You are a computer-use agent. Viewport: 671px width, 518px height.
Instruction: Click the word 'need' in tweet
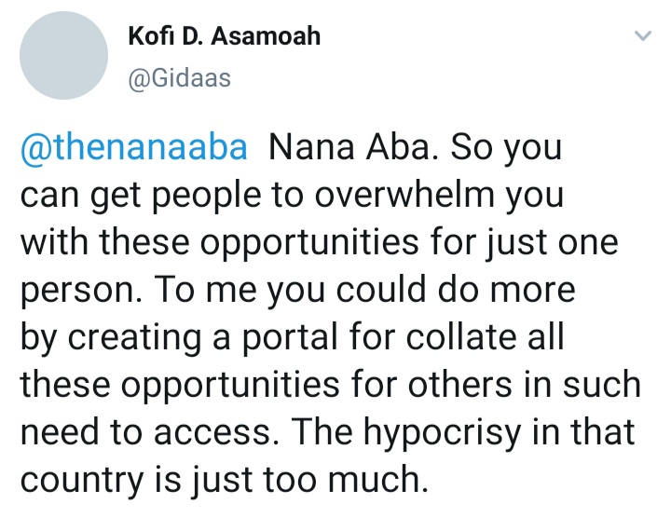point(60,432)
